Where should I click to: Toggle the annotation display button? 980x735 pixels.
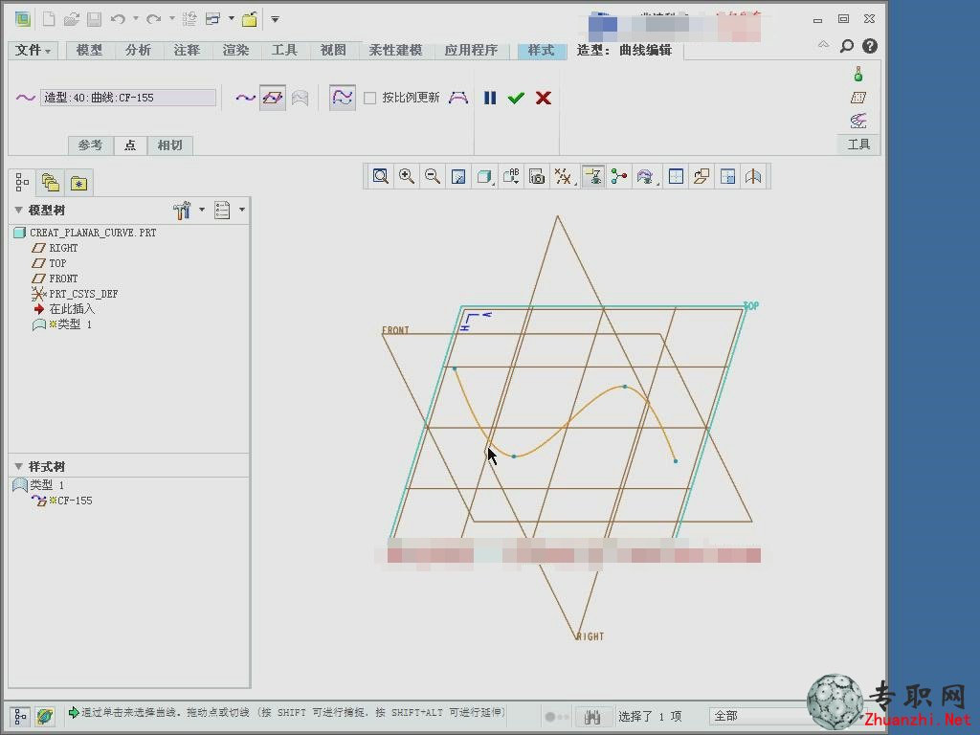(x=593, y=176)
